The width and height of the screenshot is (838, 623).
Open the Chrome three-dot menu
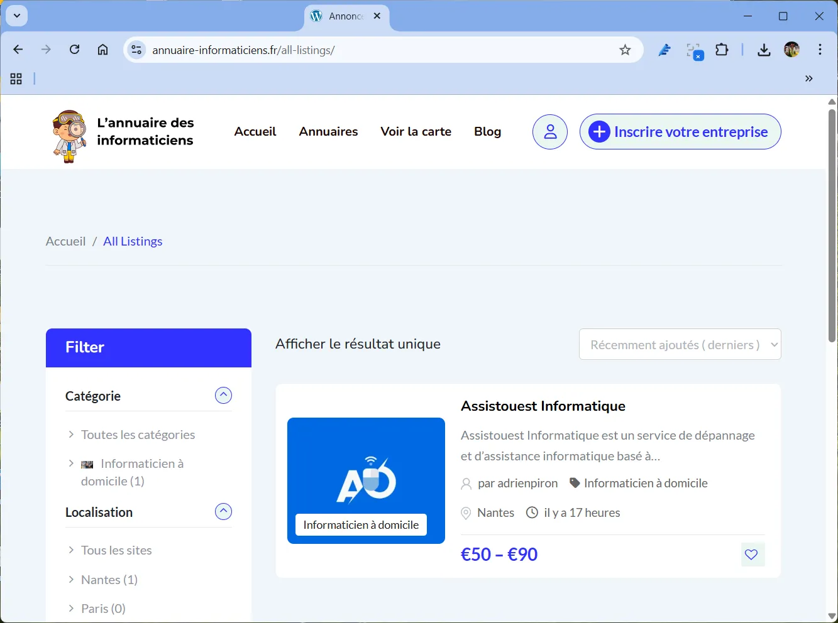point(820,50)
